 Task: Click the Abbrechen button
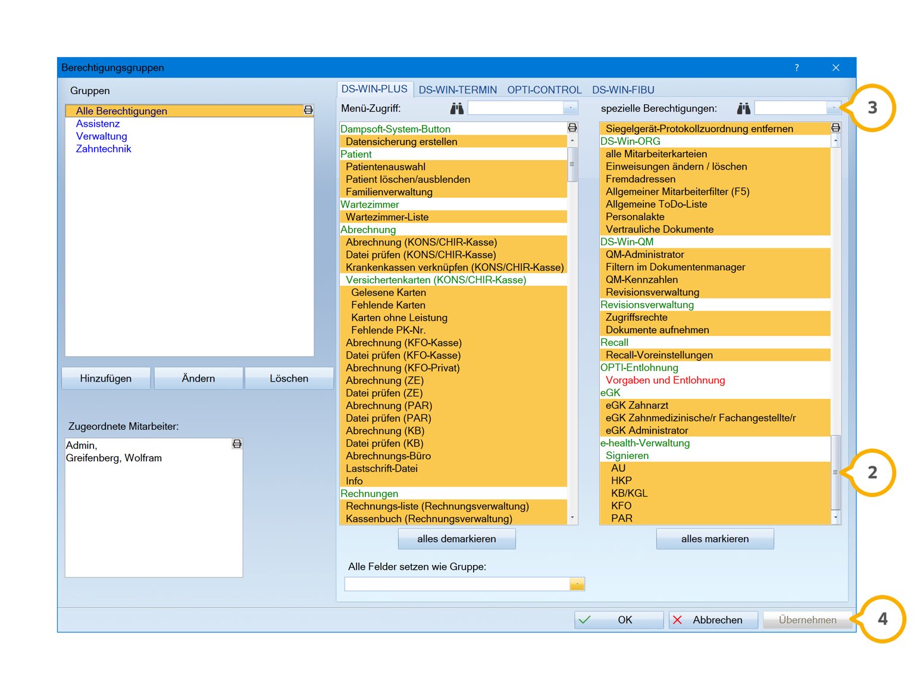(x=713, y=620)
